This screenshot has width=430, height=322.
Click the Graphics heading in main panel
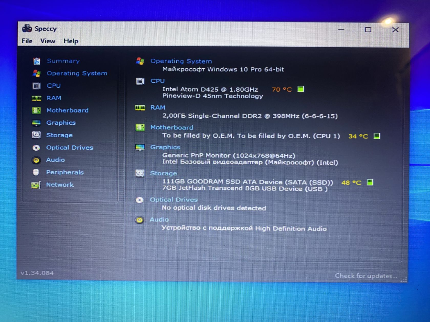pos(165,147)
